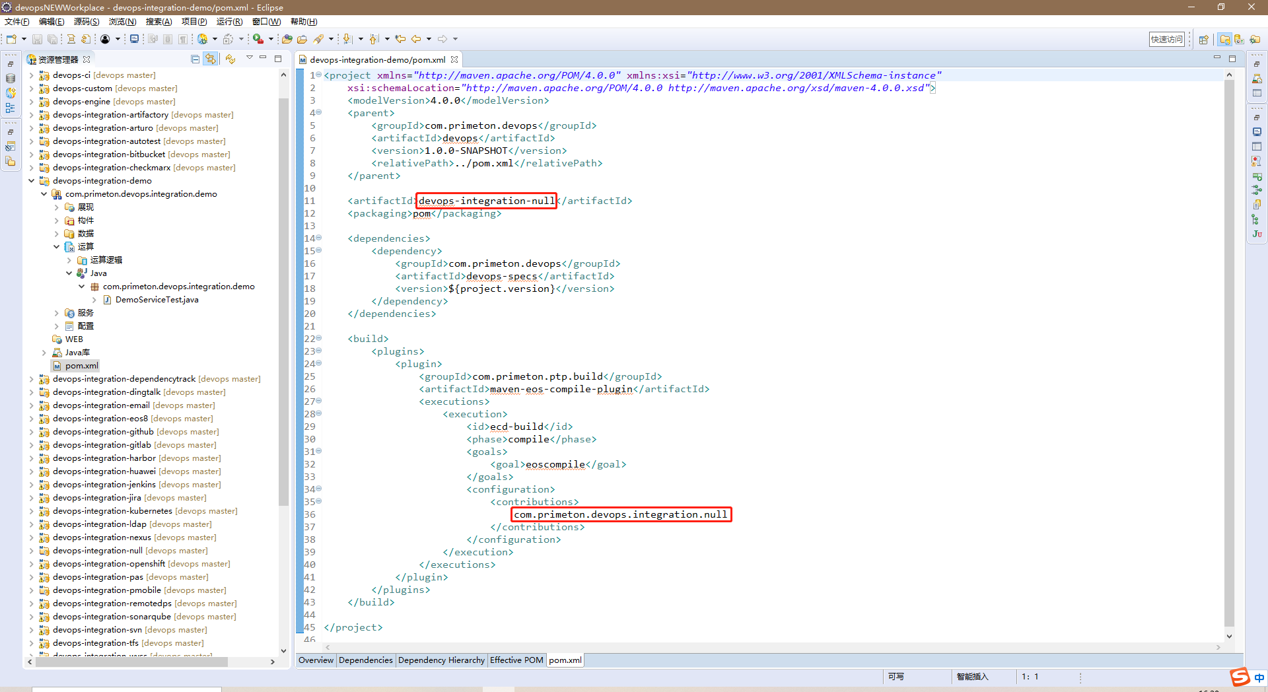Expand the devops-integration-jenkins project
Image resolution: width=1268 pixels, height=692 pixels.
[x=31, y=485]
